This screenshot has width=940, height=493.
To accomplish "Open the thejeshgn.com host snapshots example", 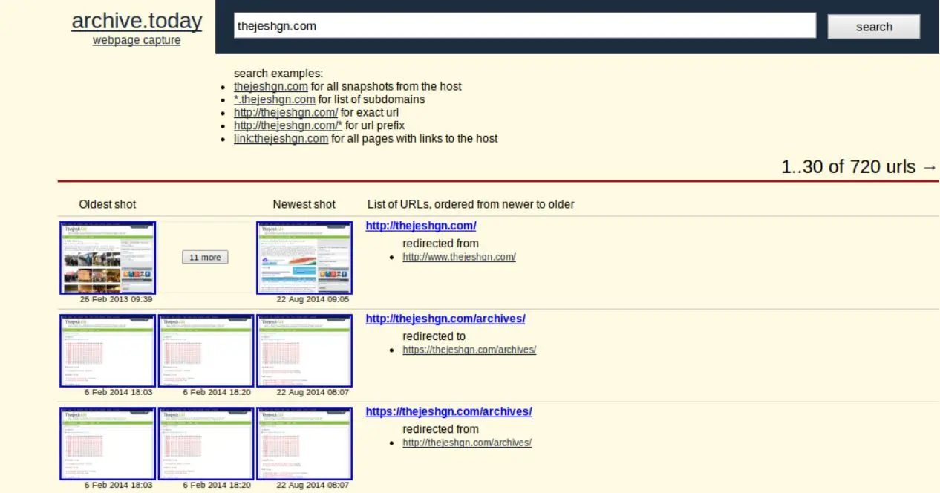I will [x=271, y=86].
